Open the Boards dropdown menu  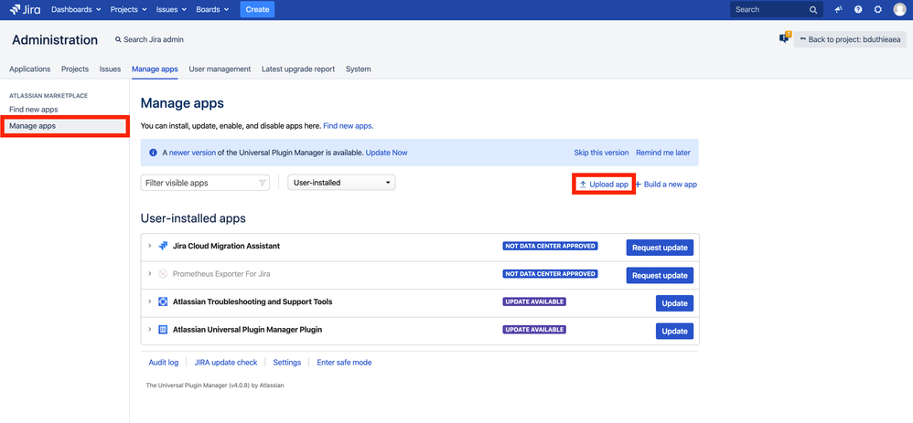[x=212, y=10]
